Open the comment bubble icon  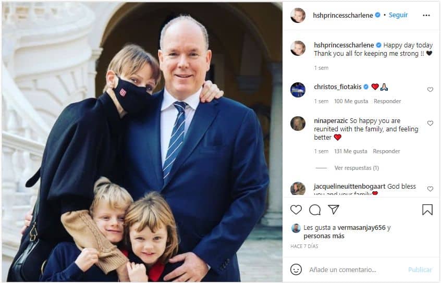pyautogui.click(x=315, y=210)
